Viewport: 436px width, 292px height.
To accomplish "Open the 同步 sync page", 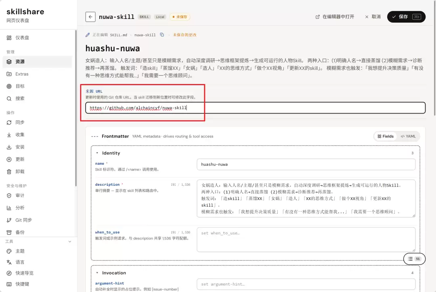I will [38, 122].
